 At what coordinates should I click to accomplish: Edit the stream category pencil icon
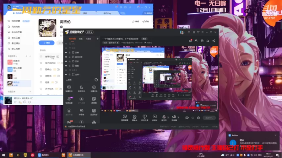click(x=118, y=42)
